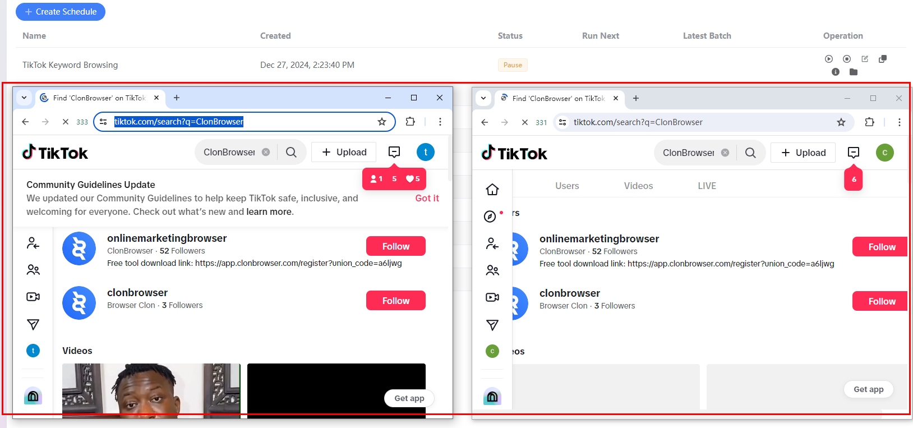Run the TikTok Keyword Browsing schedule

pyautogui.click(x=829, y=59)
